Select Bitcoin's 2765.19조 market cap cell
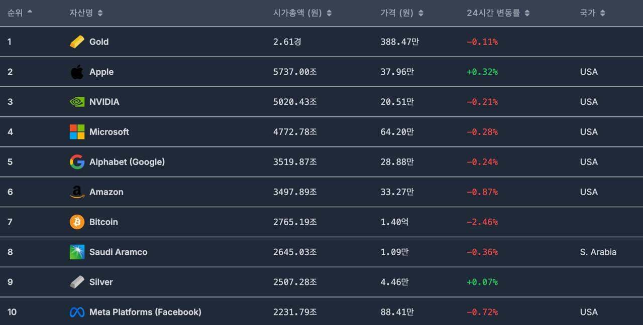643x325 pixels. click(x=295, y=222)
